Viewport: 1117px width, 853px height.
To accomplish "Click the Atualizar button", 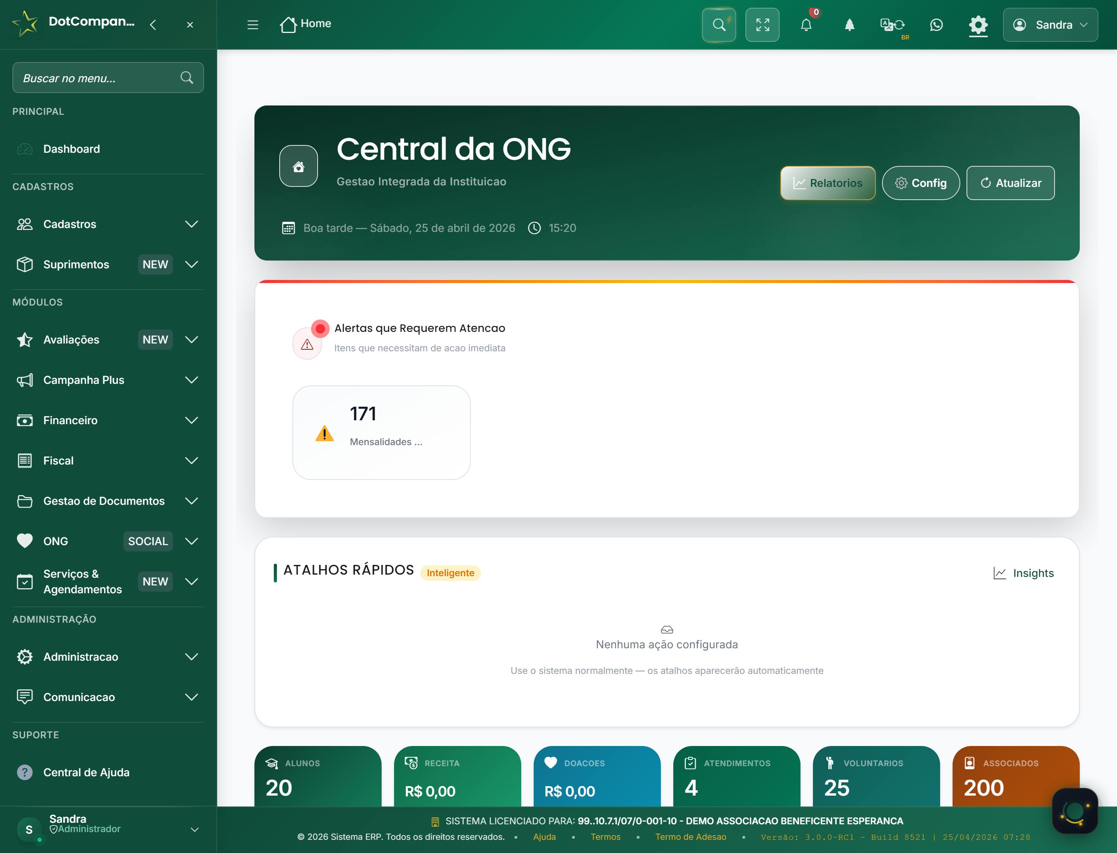I will coord(1010,183).
